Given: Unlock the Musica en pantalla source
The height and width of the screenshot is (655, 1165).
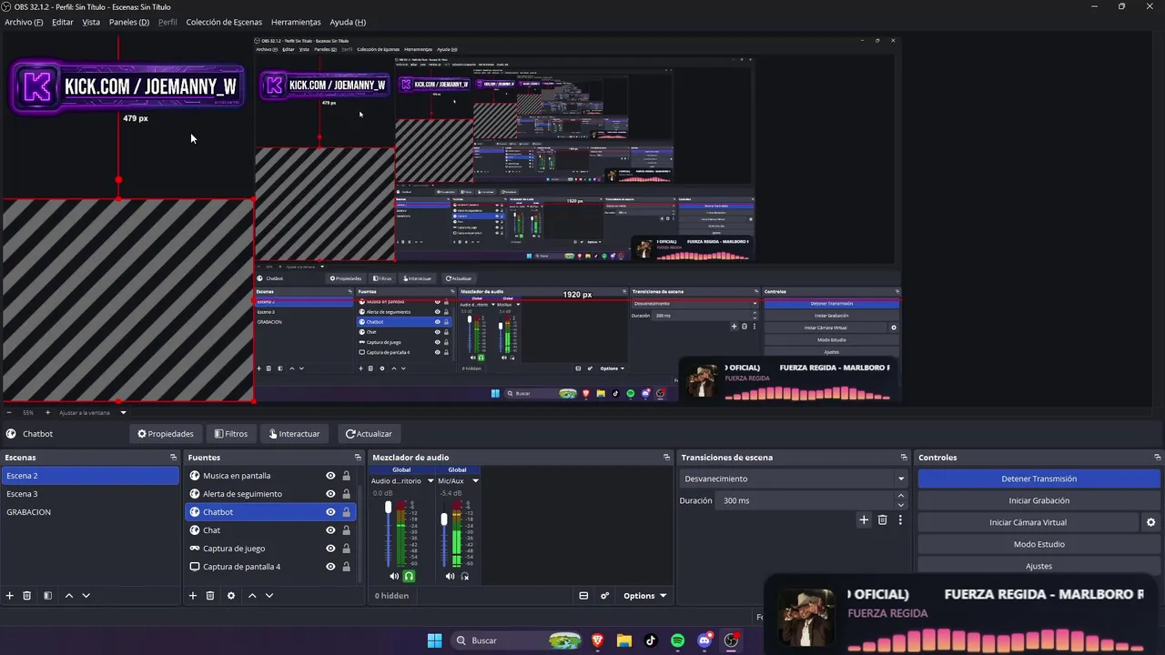Looking at the screenshot, I should pyautogui.click(x=346, y=476).
